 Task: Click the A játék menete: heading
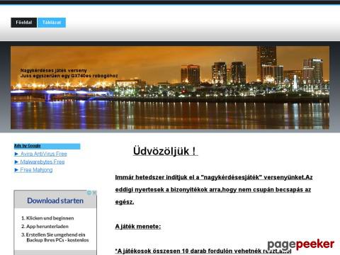138,227
